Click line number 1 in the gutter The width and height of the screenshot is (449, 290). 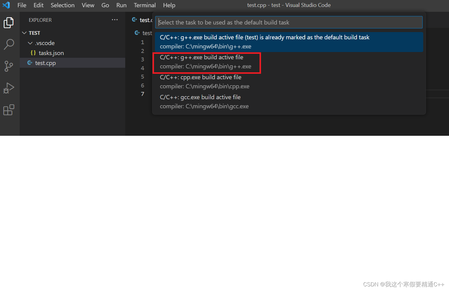tap(142, 42)
